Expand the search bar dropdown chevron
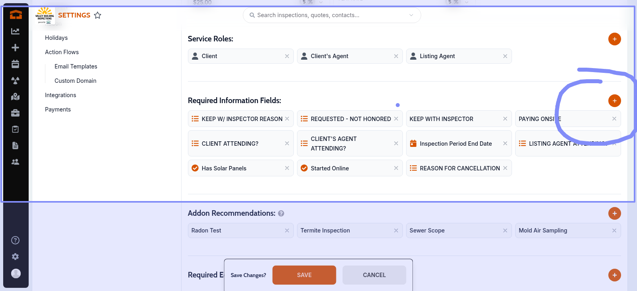 (411, 15)
